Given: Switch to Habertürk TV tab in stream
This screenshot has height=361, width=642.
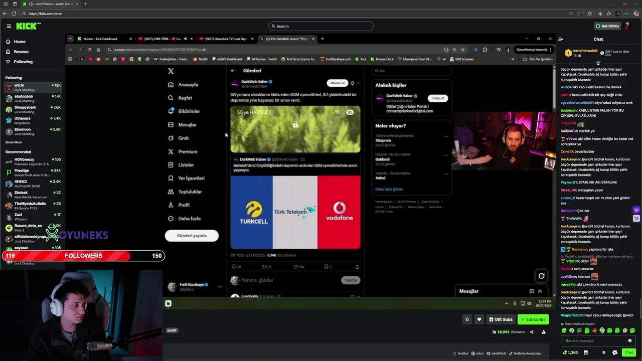Looking at the screenshot, I should tap(226, 39).
